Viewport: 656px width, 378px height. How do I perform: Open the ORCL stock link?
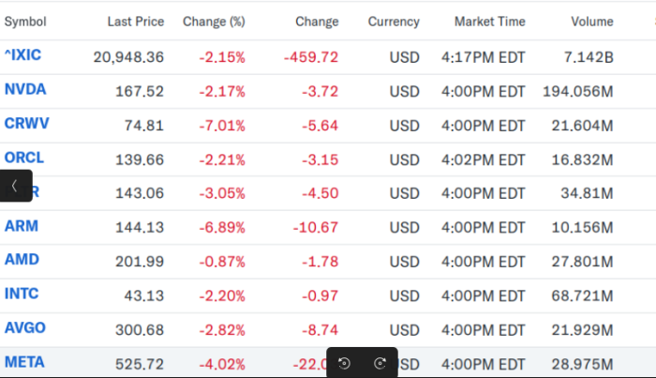coord(24,158)
